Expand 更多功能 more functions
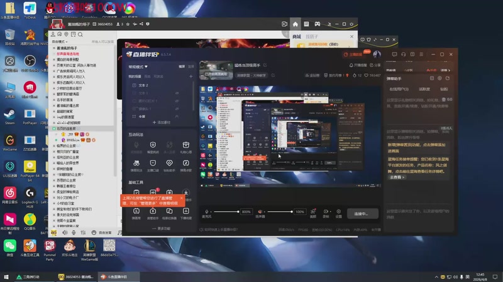This screenshot has width=503, height=282. [x=162, y=229]
